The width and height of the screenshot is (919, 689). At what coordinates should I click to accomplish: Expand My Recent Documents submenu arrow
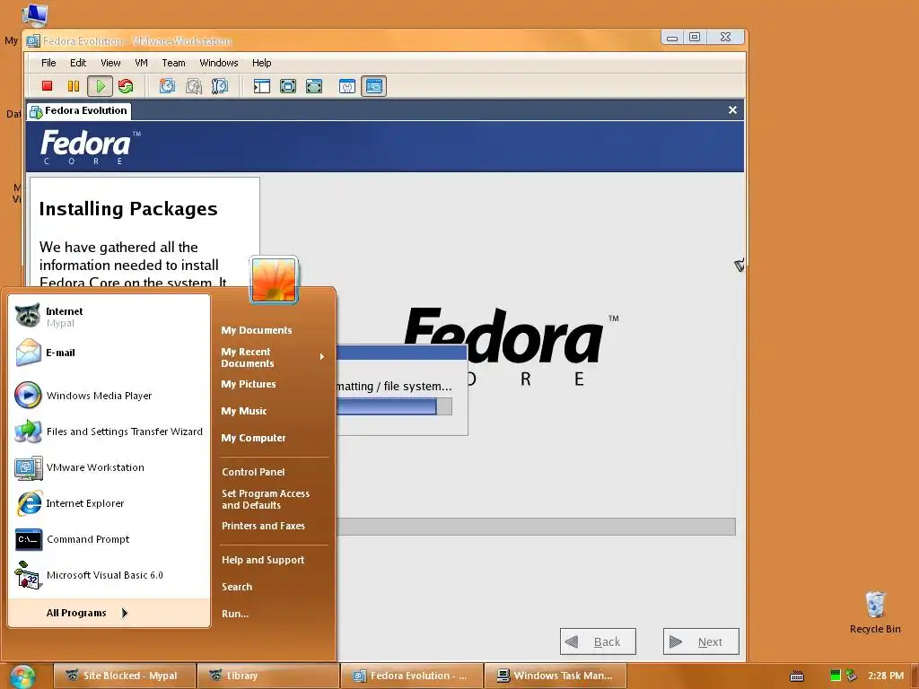[x=322, y=357]
